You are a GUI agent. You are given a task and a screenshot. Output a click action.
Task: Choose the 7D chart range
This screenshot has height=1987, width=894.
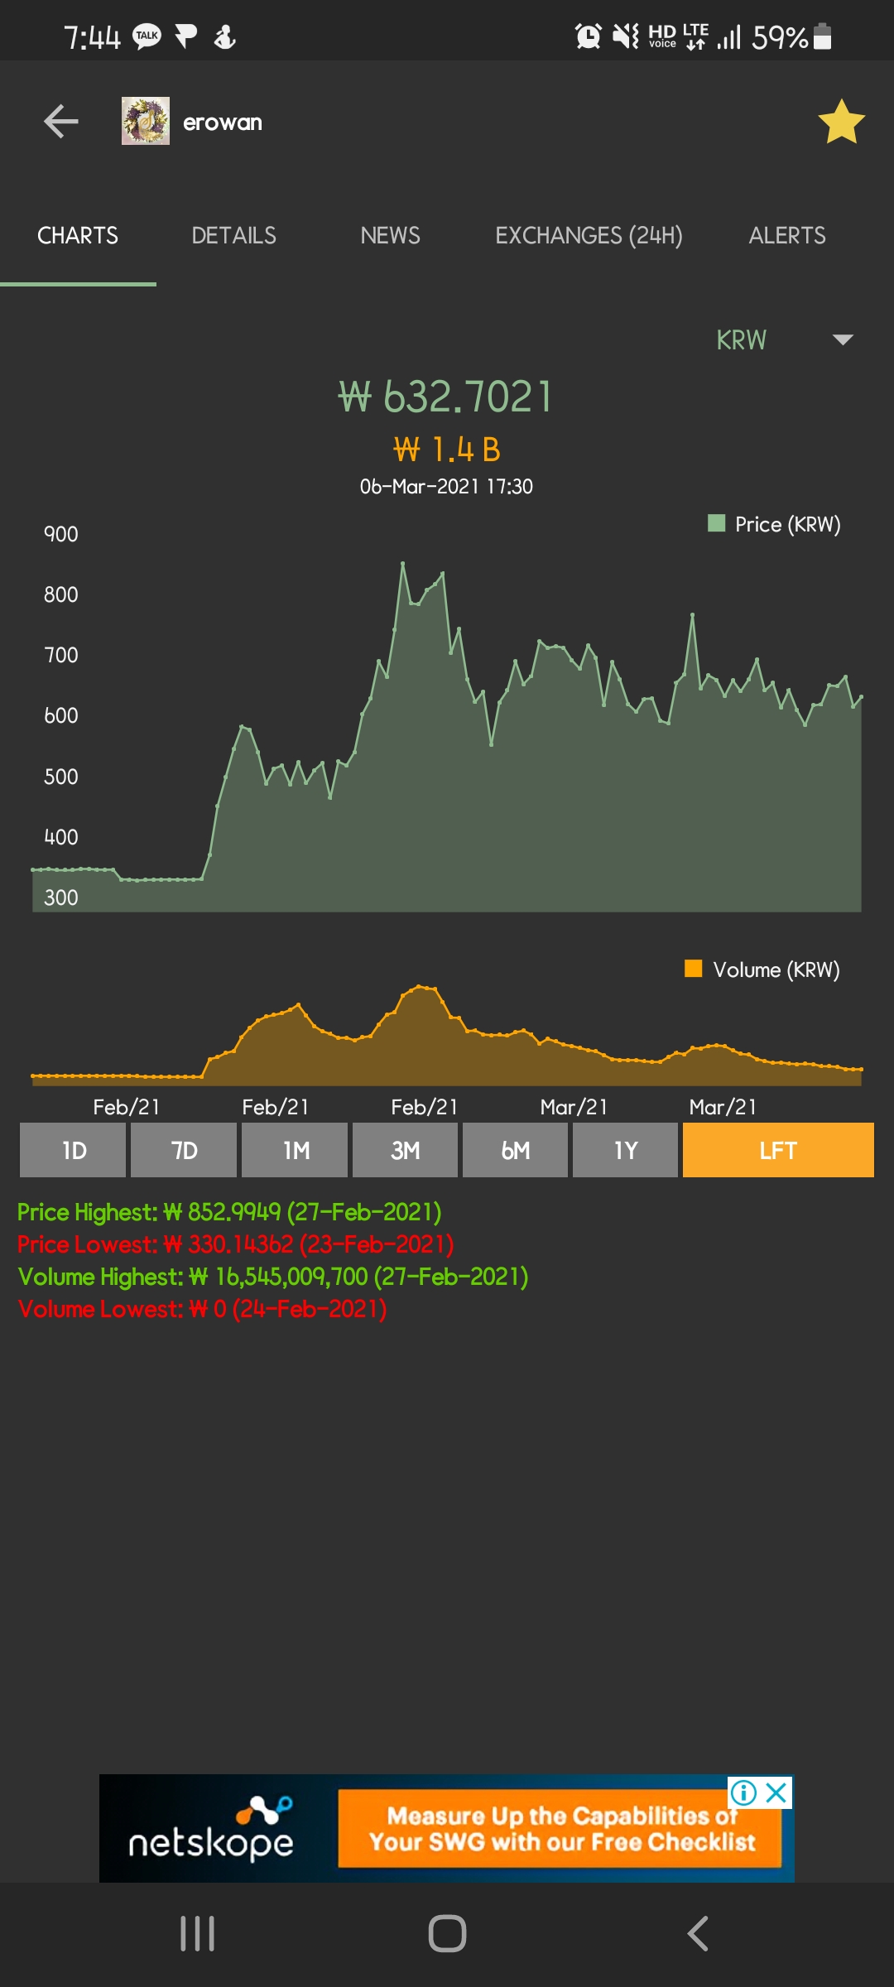tap(184, 1150)
